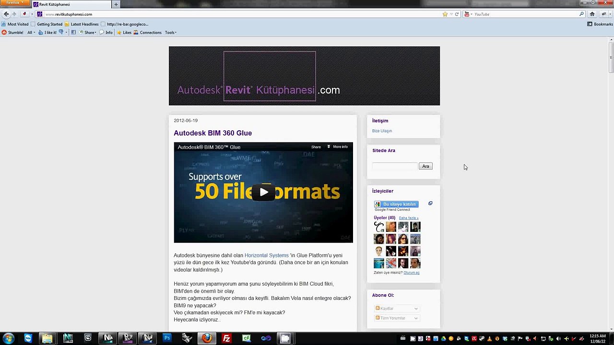The height and width of the screenshot is (345, 614).
Task: Click the Daha fazla members link
Action: (x=409, y=218)
